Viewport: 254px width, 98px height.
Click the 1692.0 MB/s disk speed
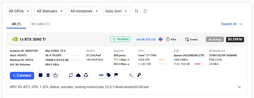point(181,60)
